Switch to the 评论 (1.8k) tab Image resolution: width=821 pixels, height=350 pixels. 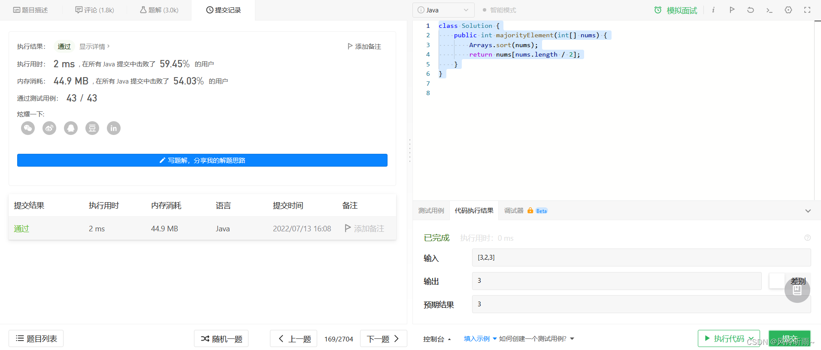click(x=94, y=10)
